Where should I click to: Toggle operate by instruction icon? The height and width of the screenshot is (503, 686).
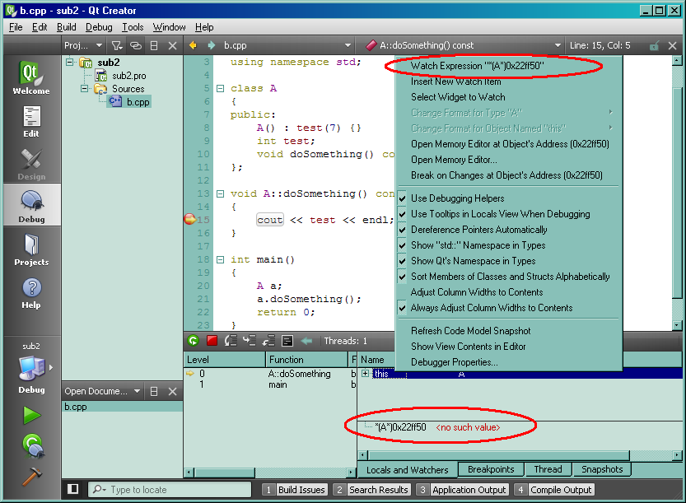287,341
